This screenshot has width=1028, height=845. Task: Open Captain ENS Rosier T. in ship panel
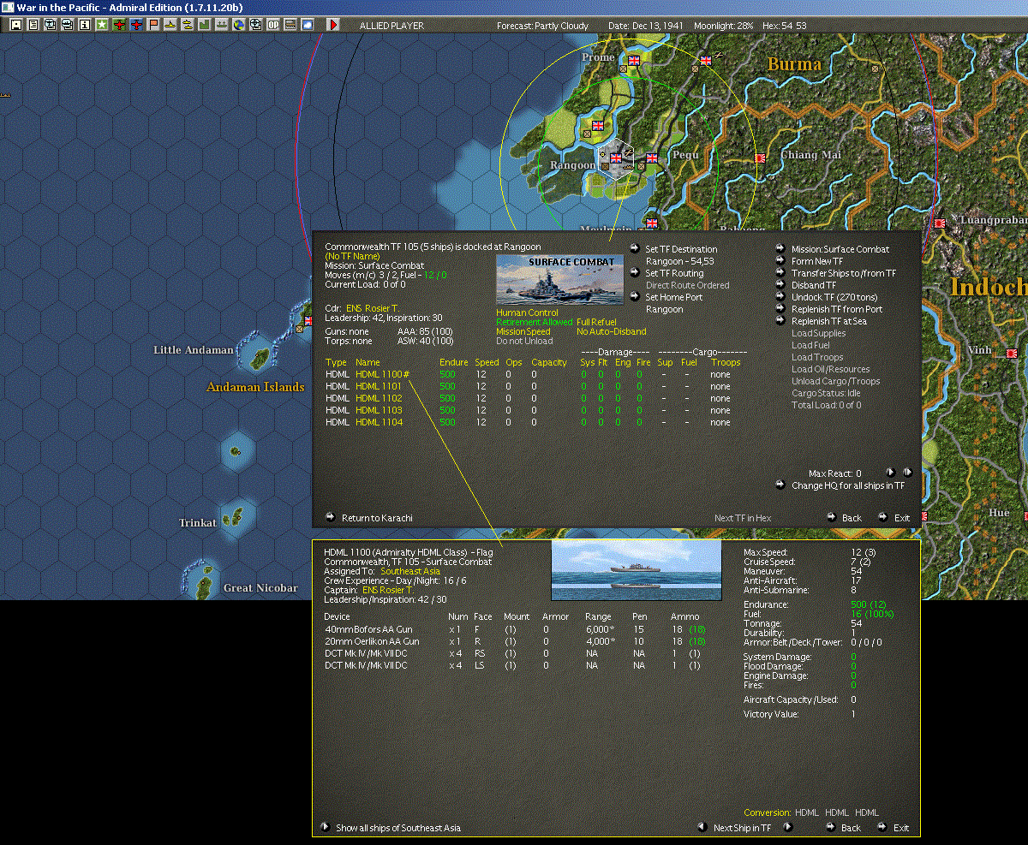click(387, 590)
